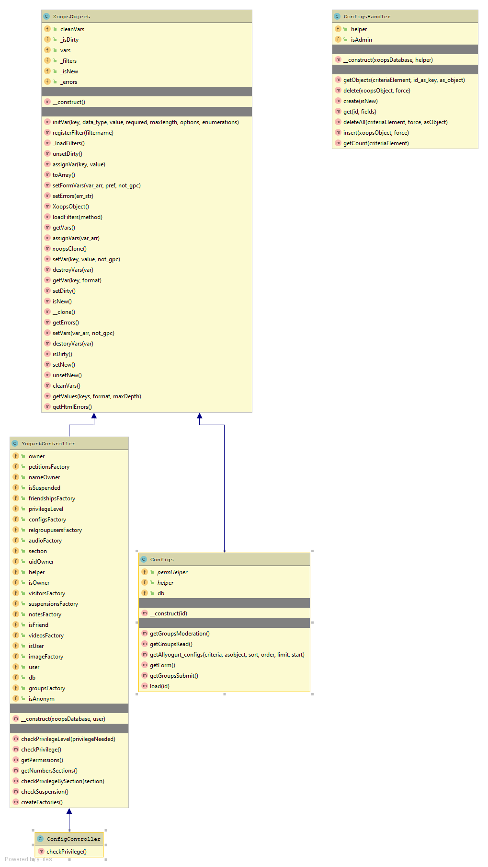This screenshot has width=488, height=867.
Task: Select the checkPrivilegeBySection(section) method
Action: coord(62,781)
